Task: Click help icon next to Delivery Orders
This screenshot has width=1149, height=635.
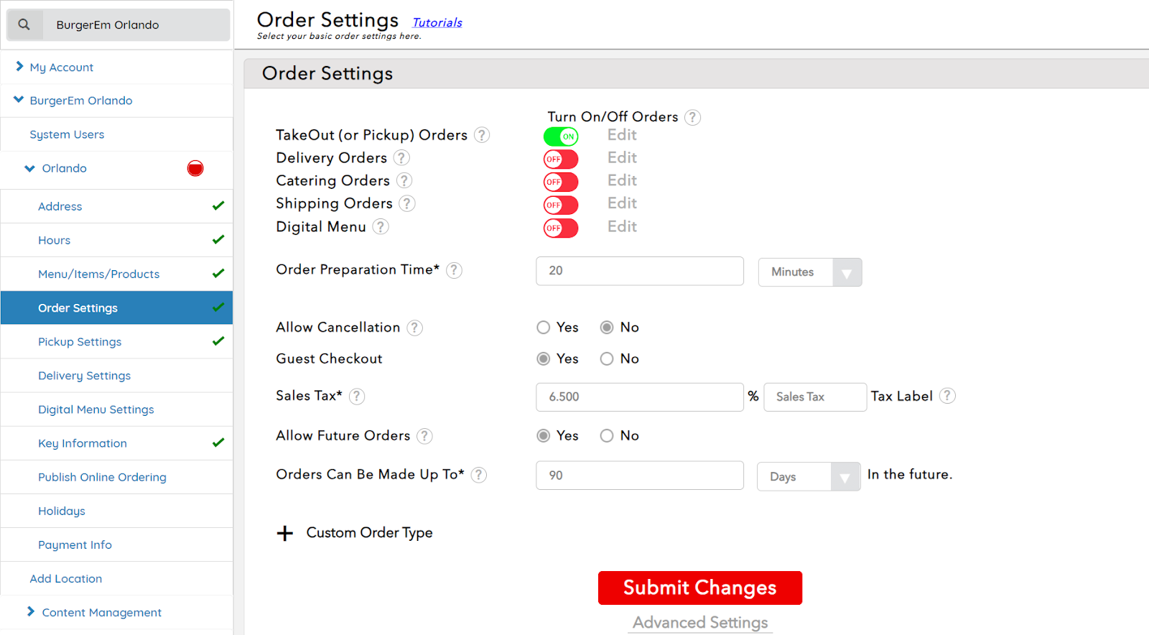Action: pos(402,158)
